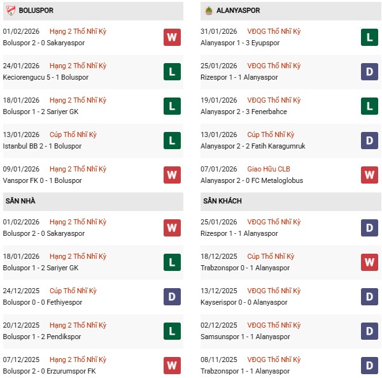Screen dimensions: 382x378
Task: Click the D badge for Kayserispor 0-0 Alanyaspor
Action: 370,296
